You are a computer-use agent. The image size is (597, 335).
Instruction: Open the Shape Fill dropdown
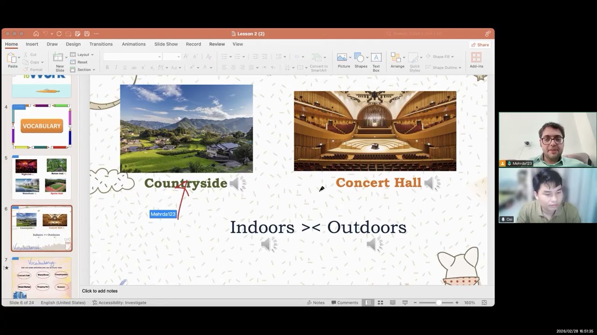(440, 56)
